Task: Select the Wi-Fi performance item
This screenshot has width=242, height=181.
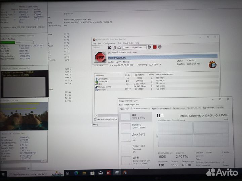Action: (x=136, y=157)
